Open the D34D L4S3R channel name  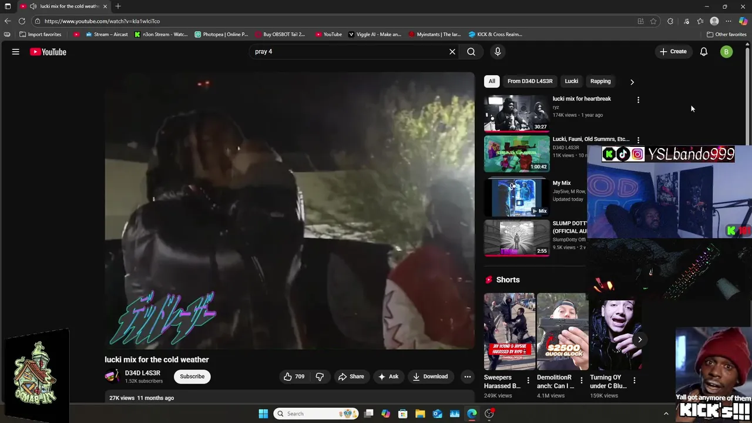143,373
